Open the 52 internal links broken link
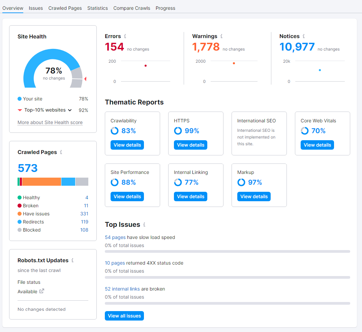 pos(122,289)
